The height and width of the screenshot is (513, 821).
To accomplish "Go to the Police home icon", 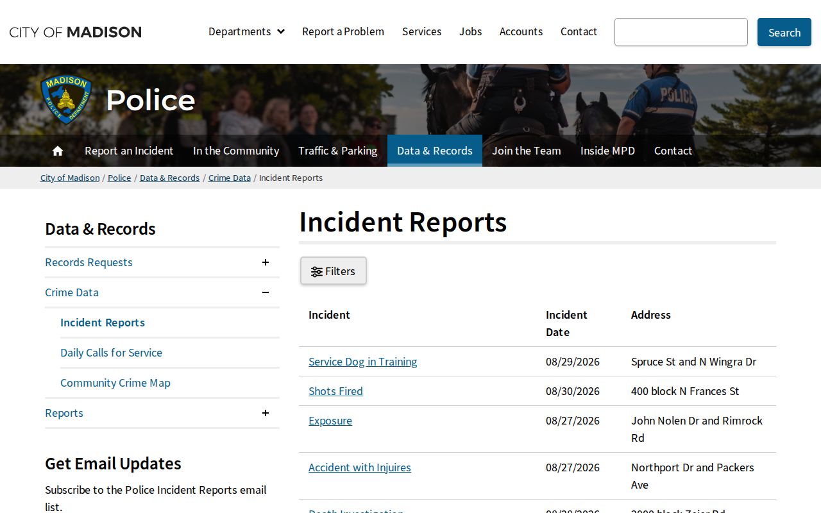I will [x=58, y=151].
